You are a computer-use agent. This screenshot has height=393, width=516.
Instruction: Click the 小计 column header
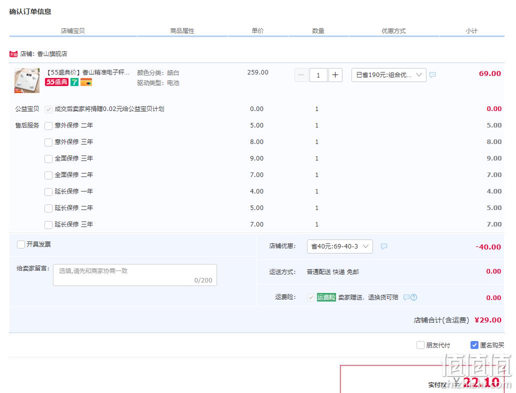(471, 31)
